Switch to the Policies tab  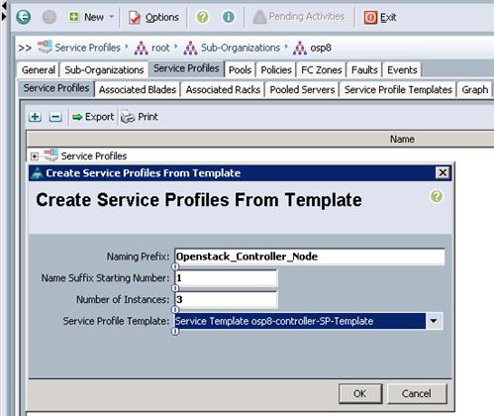(x=276, y=70)
